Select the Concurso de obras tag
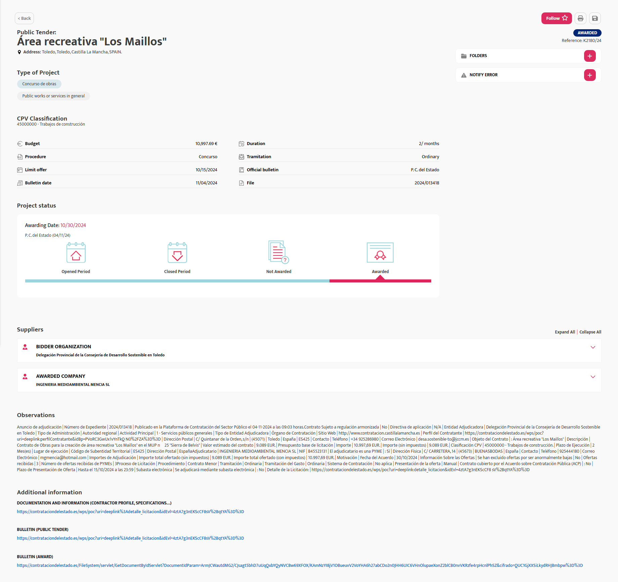 pos(39,84)
